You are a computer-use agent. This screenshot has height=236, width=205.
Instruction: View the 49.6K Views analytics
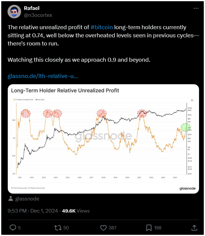point(76,211)
